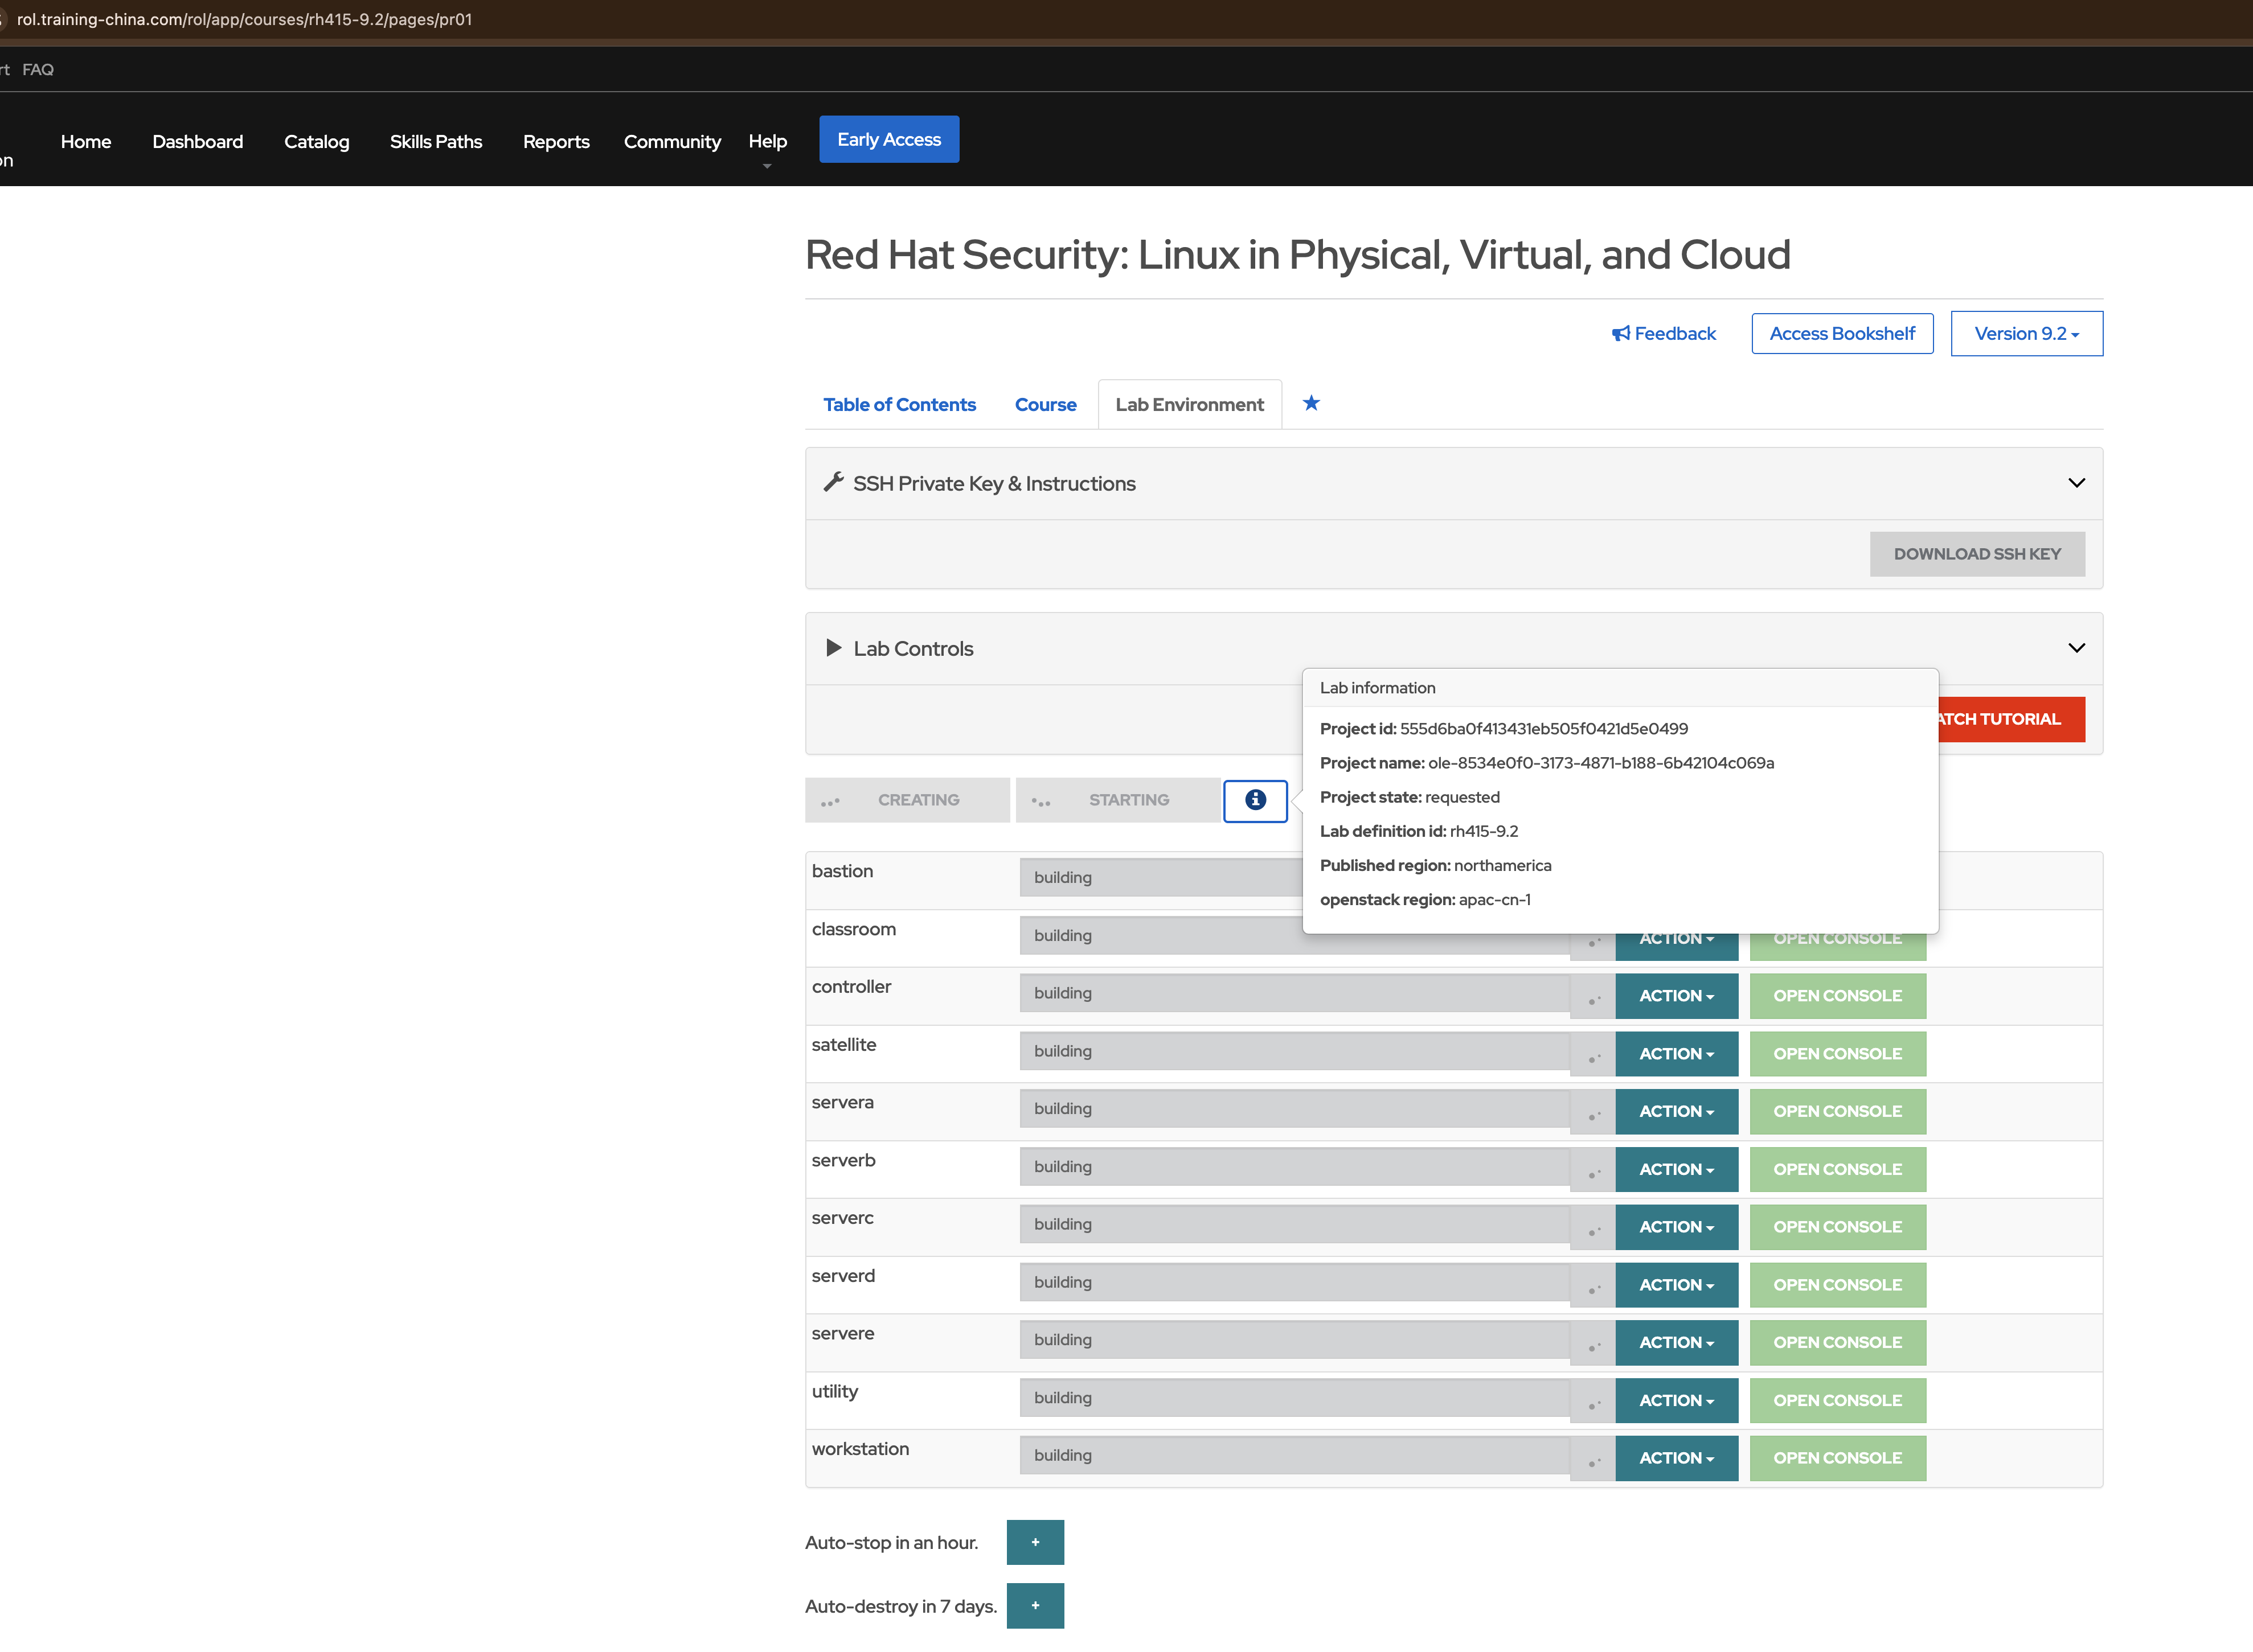This screenshot has width=2253, height=1652.
Task: Click the status spinner icon for workstation
Action: point(1593,1459)
